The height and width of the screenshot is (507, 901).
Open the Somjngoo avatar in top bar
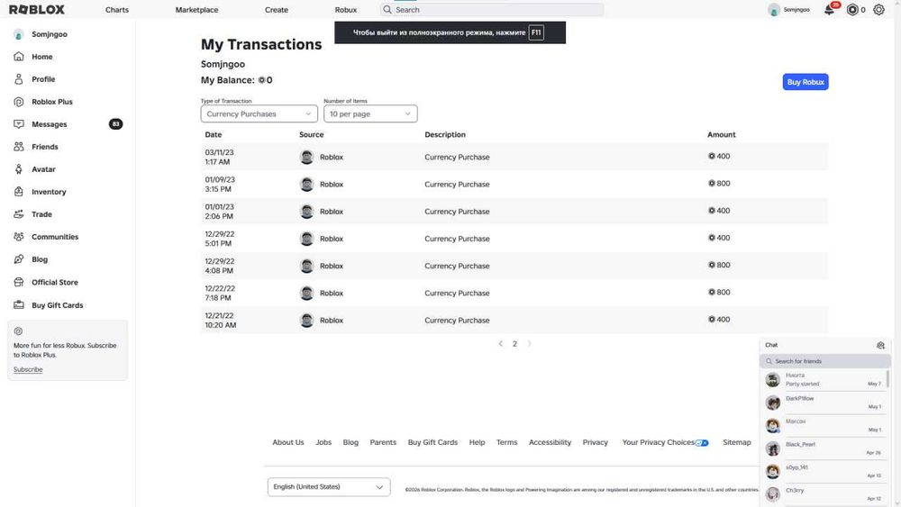pos(774,10)
